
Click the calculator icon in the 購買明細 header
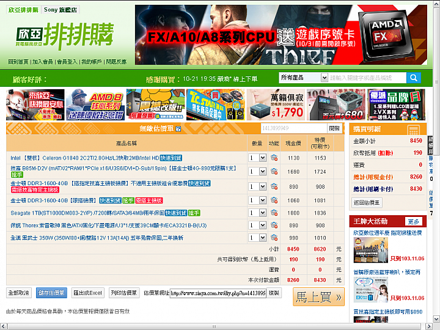pos(413,130)
